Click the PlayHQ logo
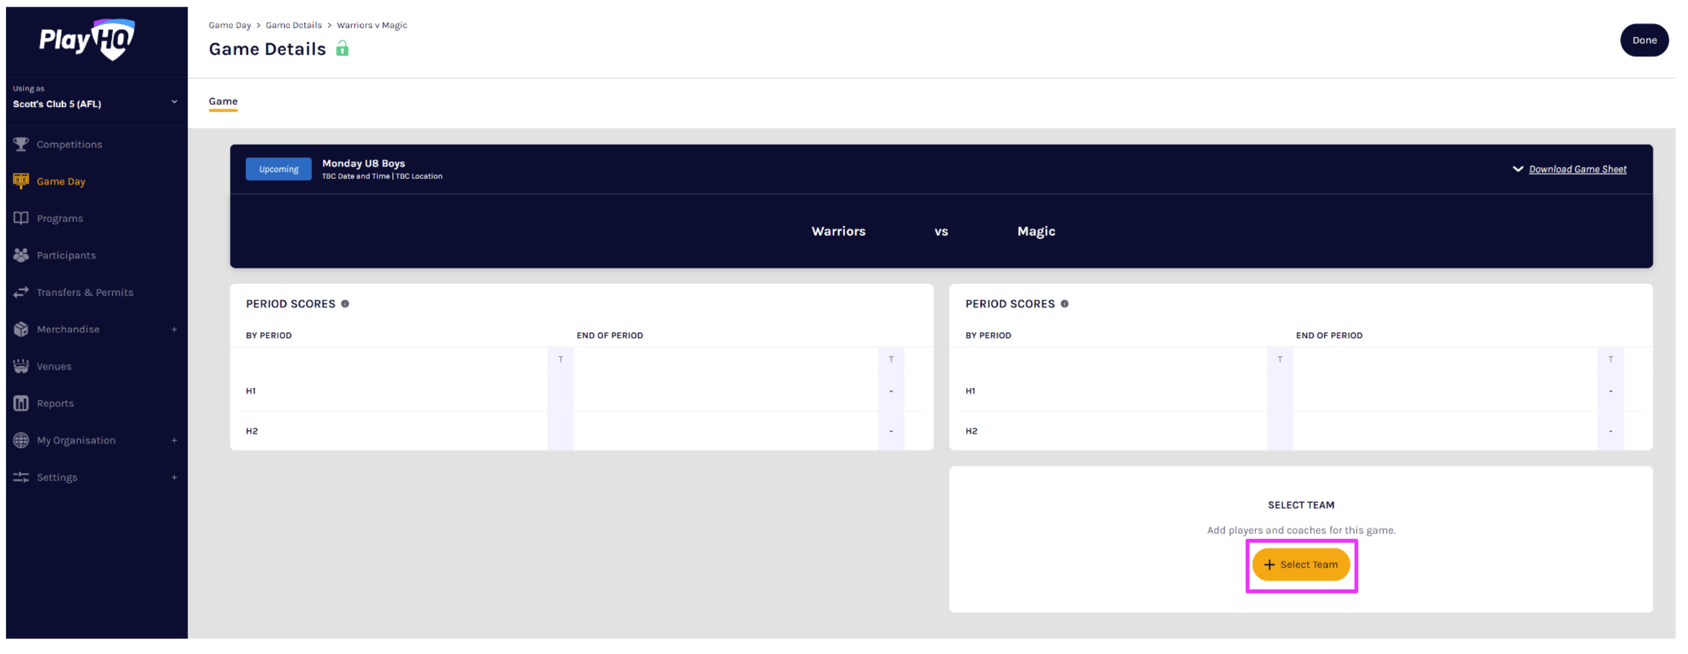 coord(87,39)
